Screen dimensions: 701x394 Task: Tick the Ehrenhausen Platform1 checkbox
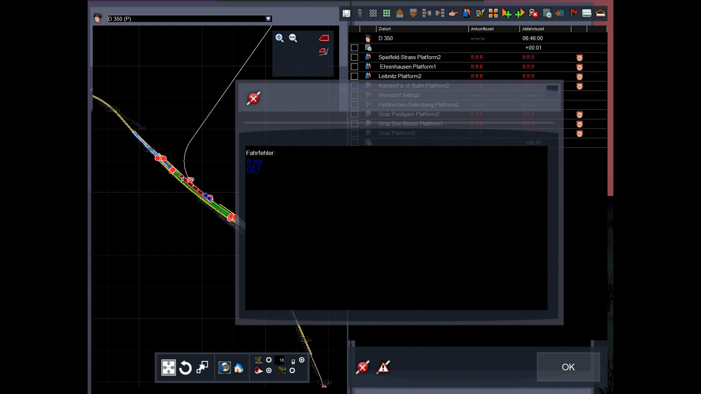coord(354,67)
